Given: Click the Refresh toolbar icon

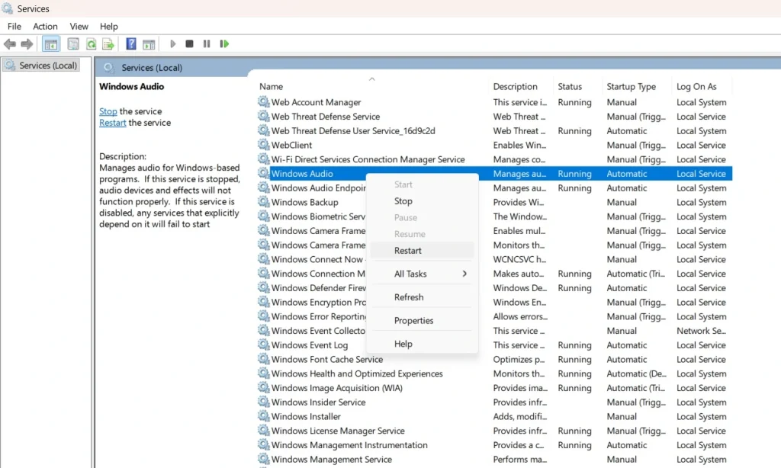Looking at the screenshot, I should [91, 43].
